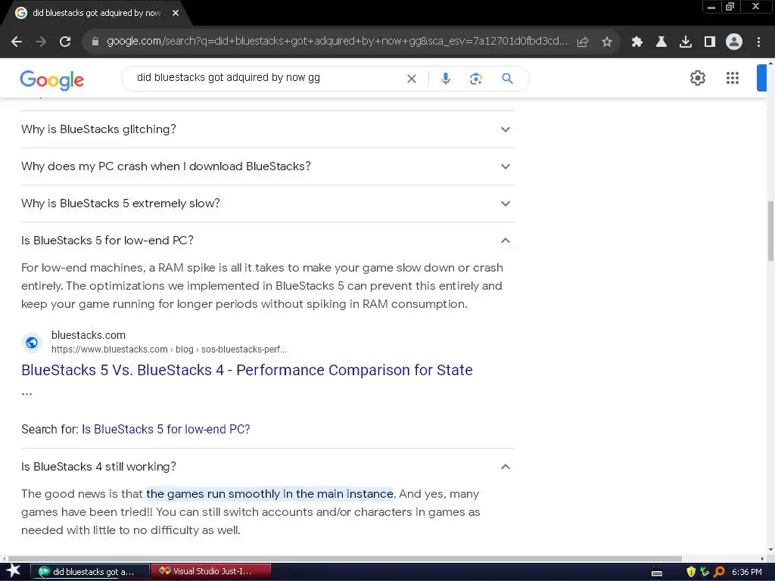Click the 6:36 PM taskbar clock
Image resolution: width=775 pixels, height=581 pixels.
click(746, 572)
